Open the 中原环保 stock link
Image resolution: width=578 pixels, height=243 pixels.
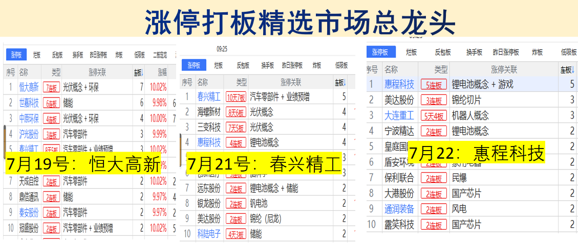29,118
